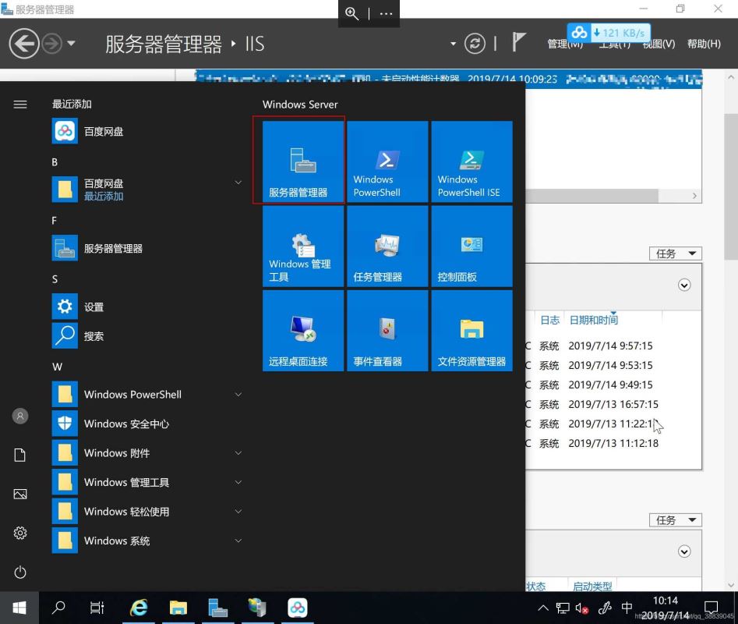Open Internet Explorer from the taskbar

click(139, 608)
